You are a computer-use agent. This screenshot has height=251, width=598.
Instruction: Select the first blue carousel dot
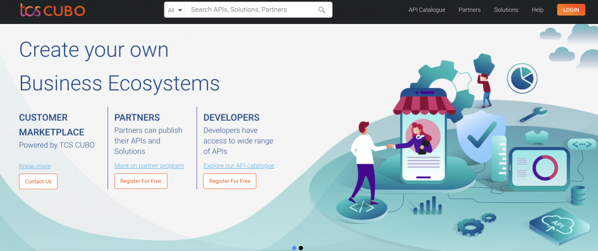click(x=294, y=248)
